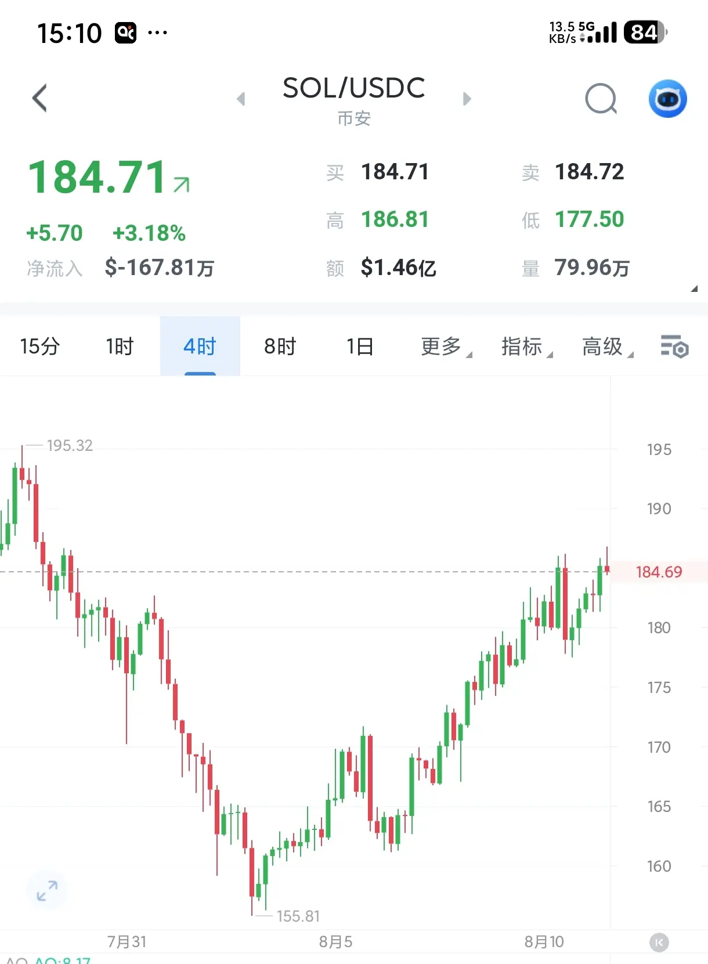This screenshot has width=708, height=964.
Task: Tap the 8月10 date axis label
Action: tap(544, 942)
